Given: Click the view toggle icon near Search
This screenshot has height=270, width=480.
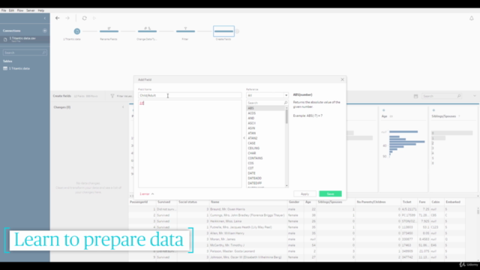Looking at the screenshot, I should tap(415, 96).
